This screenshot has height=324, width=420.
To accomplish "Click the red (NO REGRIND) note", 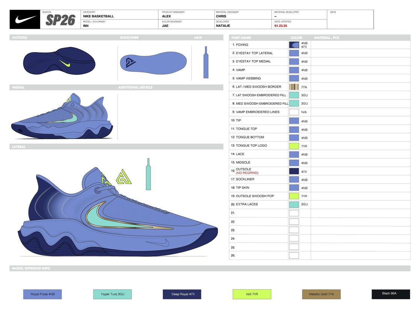I will (247, 173).
